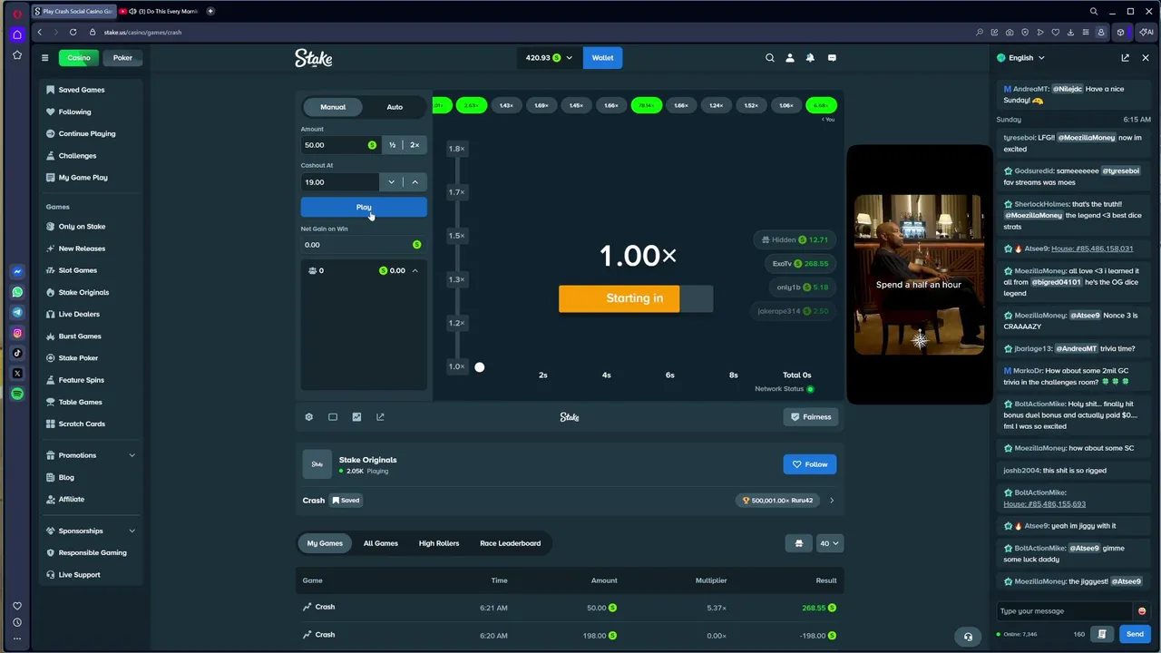Click the Cashout At input field

tap(340, 182)
